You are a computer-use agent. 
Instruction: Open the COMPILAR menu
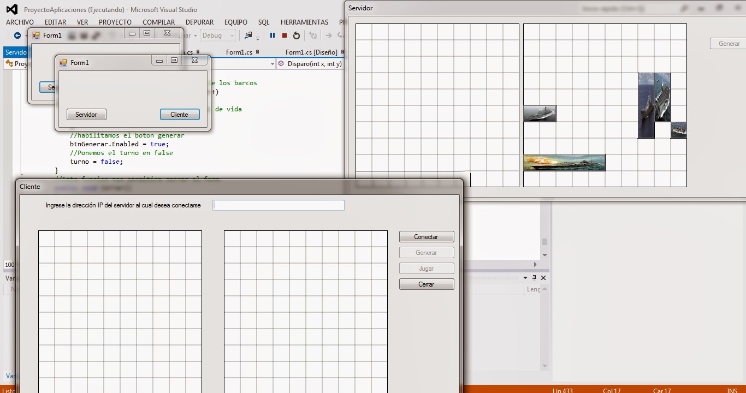click(x=159, y=22)
